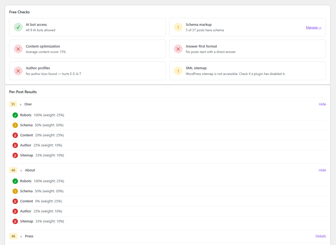Click 'No posts start with a direct answer'
The width and height of the screenshot is (336, 245).
tap(211, 52)
